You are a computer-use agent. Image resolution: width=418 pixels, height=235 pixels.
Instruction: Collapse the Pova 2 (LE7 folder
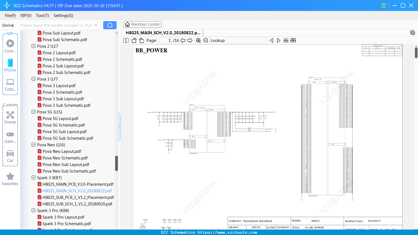(33, 46)
